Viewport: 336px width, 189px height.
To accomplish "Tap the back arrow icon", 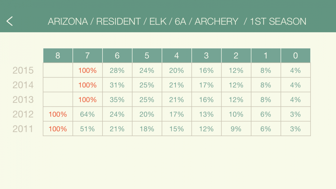I will (10, 21).
